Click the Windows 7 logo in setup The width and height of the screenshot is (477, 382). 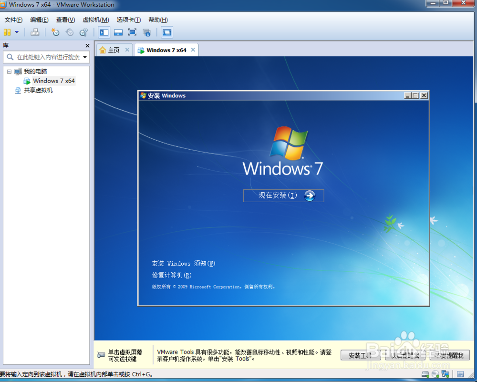282,152
